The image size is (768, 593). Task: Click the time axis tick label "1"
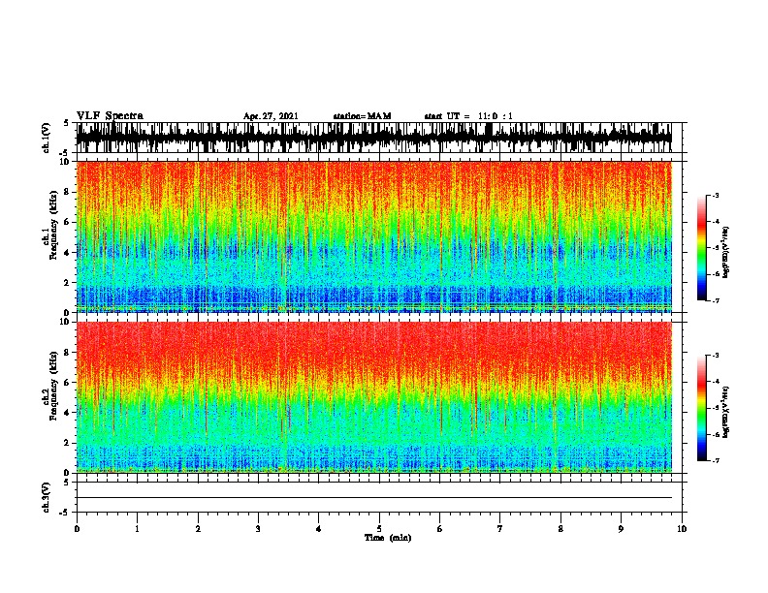(x=137, y=529)
